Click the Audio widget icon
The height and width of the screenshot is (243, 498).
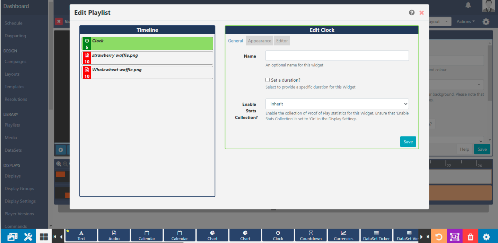[114, 235]
